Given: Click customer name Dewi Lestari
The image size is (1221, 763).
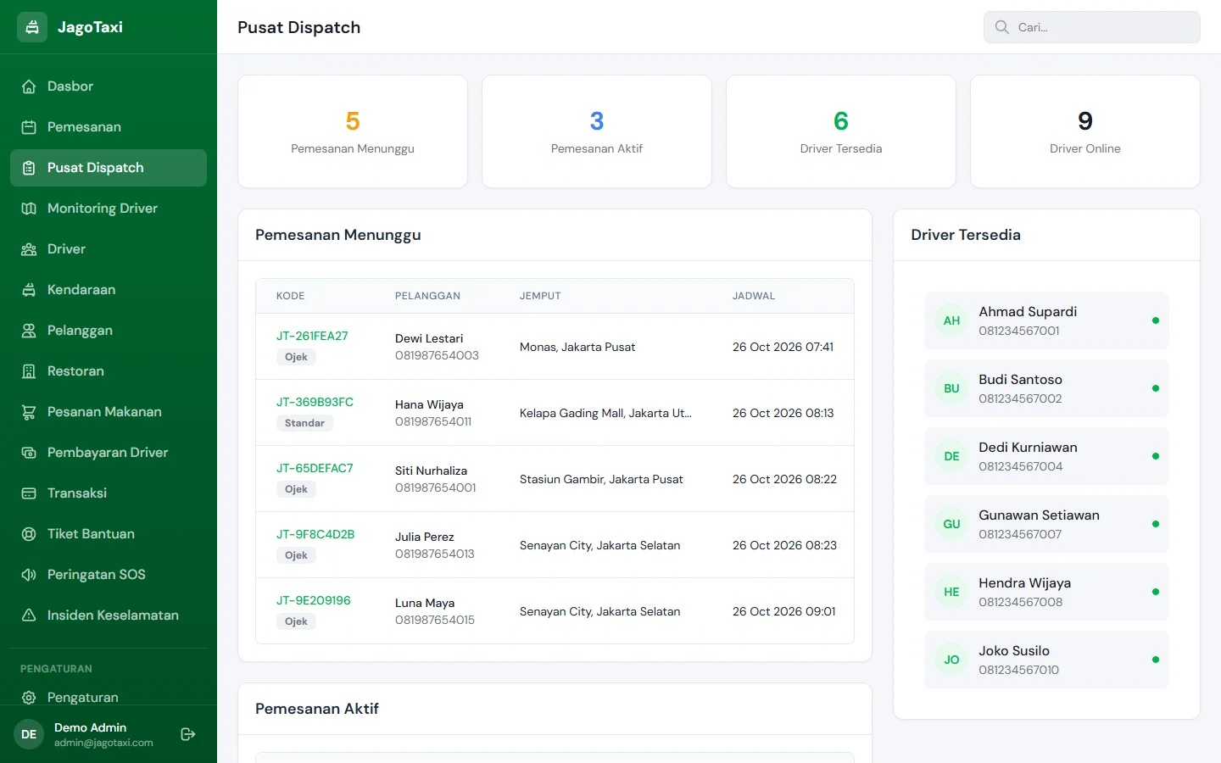Looking at the screenshot, I should point(429,338).
